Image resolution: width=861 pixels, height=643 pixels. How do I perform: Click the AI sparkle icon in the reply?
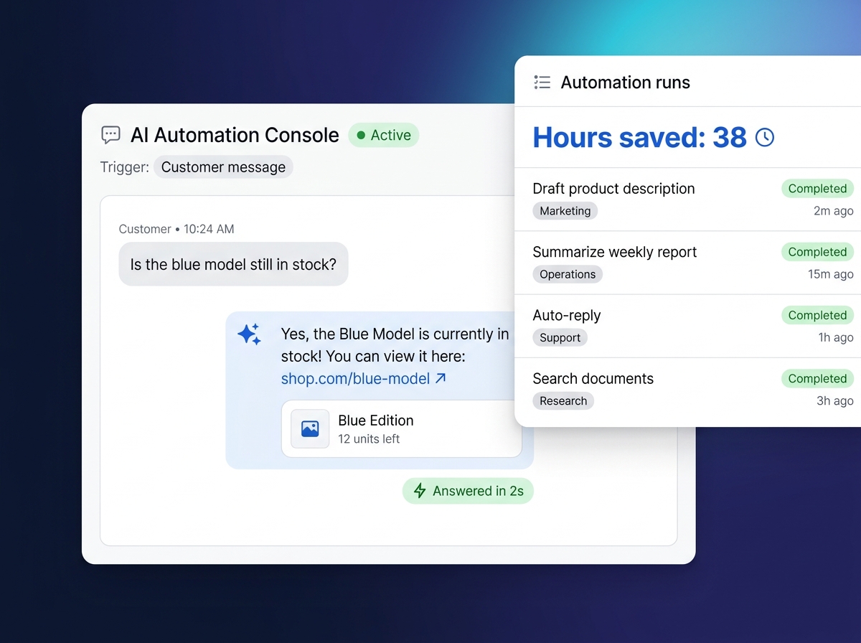pyautogui.click(x=249, y=334)
